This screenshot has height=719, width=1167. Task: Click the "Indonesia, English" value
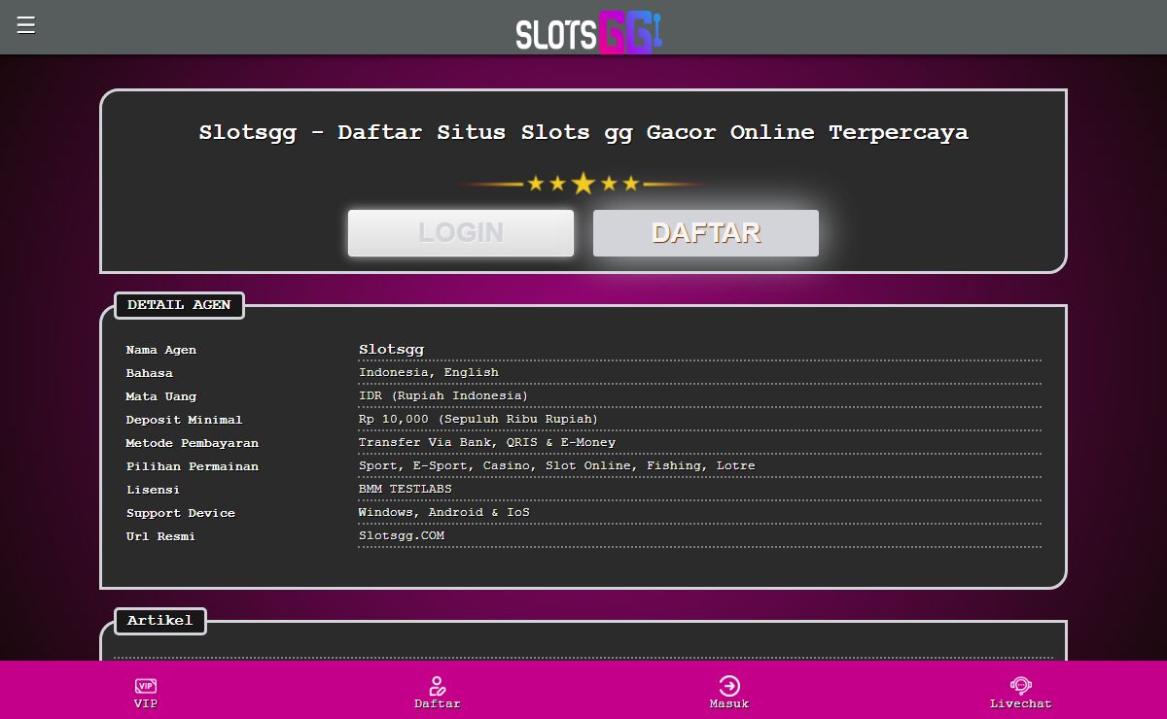tap(429, 373)
